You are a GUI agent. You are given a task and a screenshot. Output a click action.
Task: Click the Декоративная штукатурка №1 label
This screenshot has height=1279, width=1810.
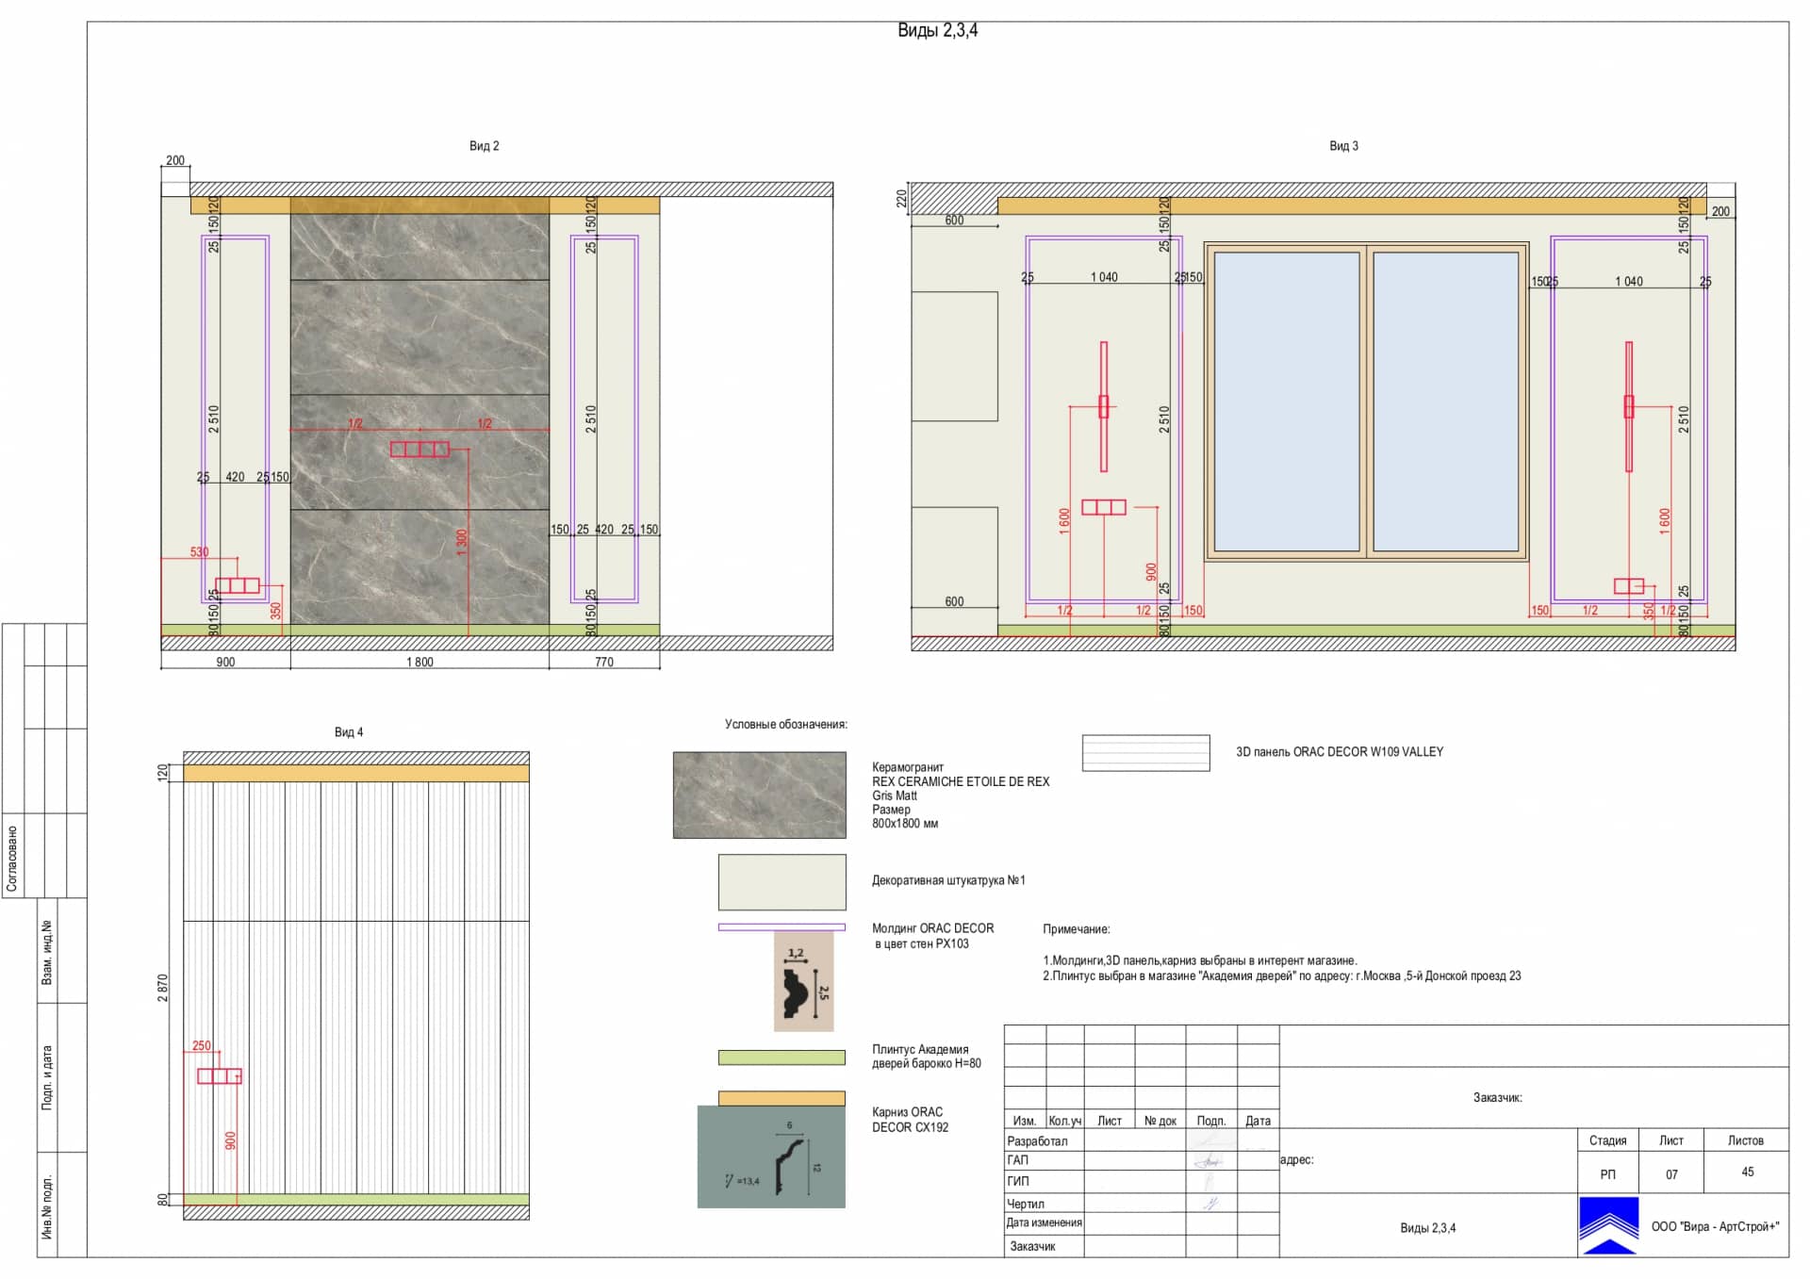[948, 880]
